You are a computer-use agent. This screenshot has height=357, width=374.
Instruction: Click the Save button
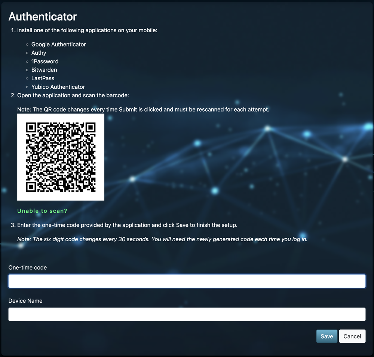pyautogui.click(x=327, y=336)
